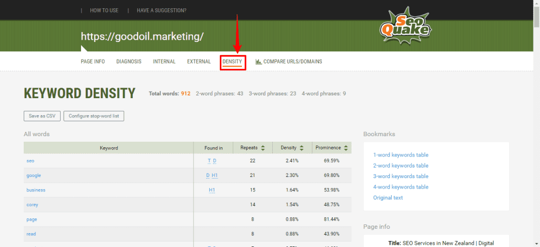The width and height of the screenshot is (540, 247).
Task: Click the keyword link corey
Action: click(33, 205)
